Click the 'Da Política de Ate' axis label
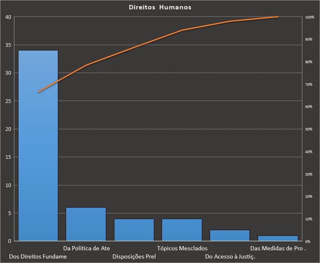 87,248
